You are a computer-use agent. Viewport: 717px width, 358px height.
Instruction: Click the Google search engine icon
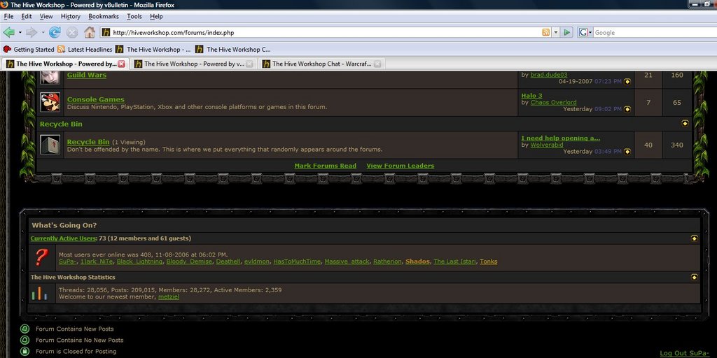583,32
